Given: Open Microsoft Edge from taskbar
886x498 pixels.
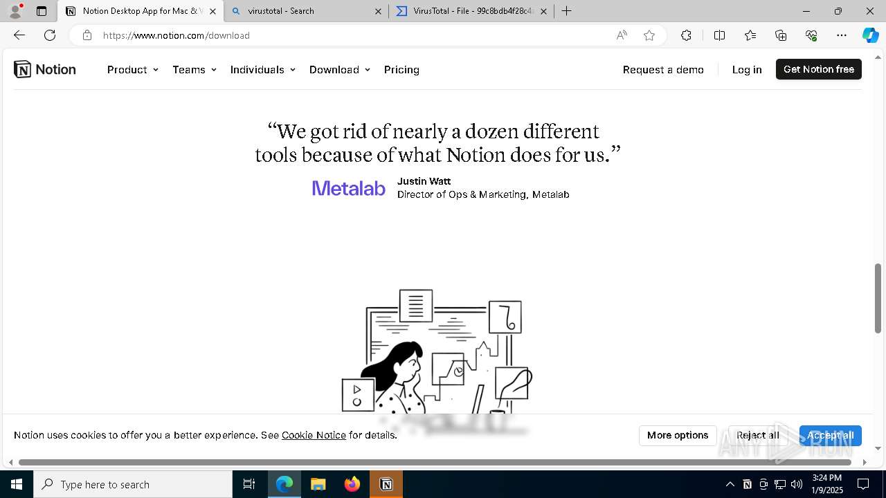Looking at the screenshot, I should pos(284,484).
